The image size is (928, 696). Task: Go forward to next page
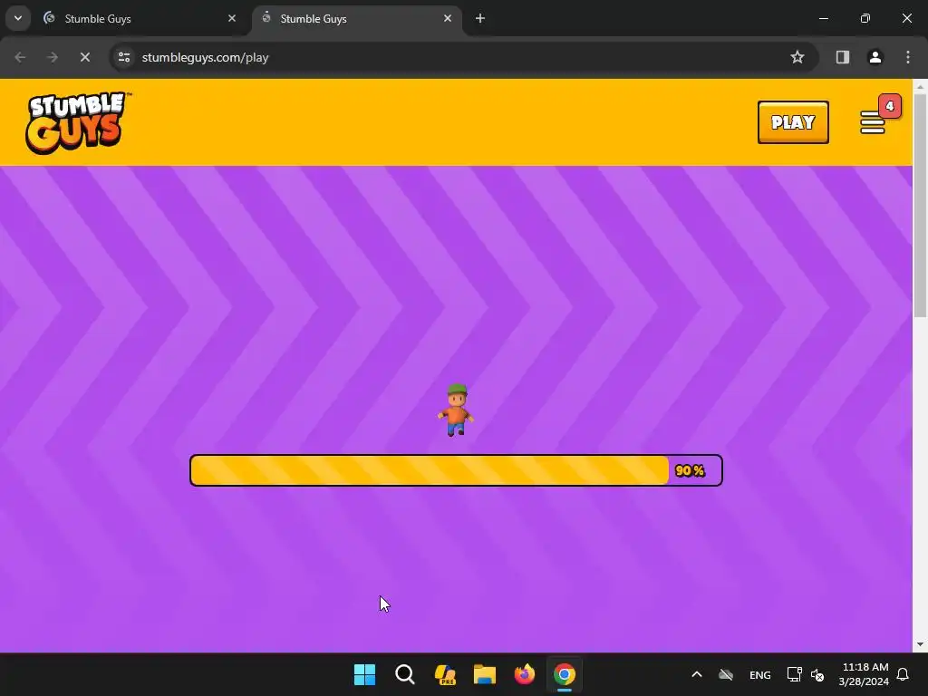[52, 57]
